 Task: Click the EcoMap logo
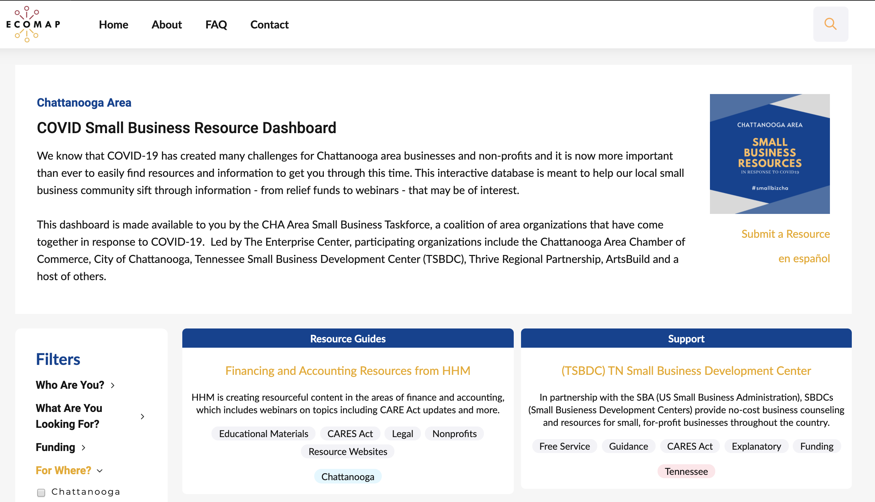[33, 24]
